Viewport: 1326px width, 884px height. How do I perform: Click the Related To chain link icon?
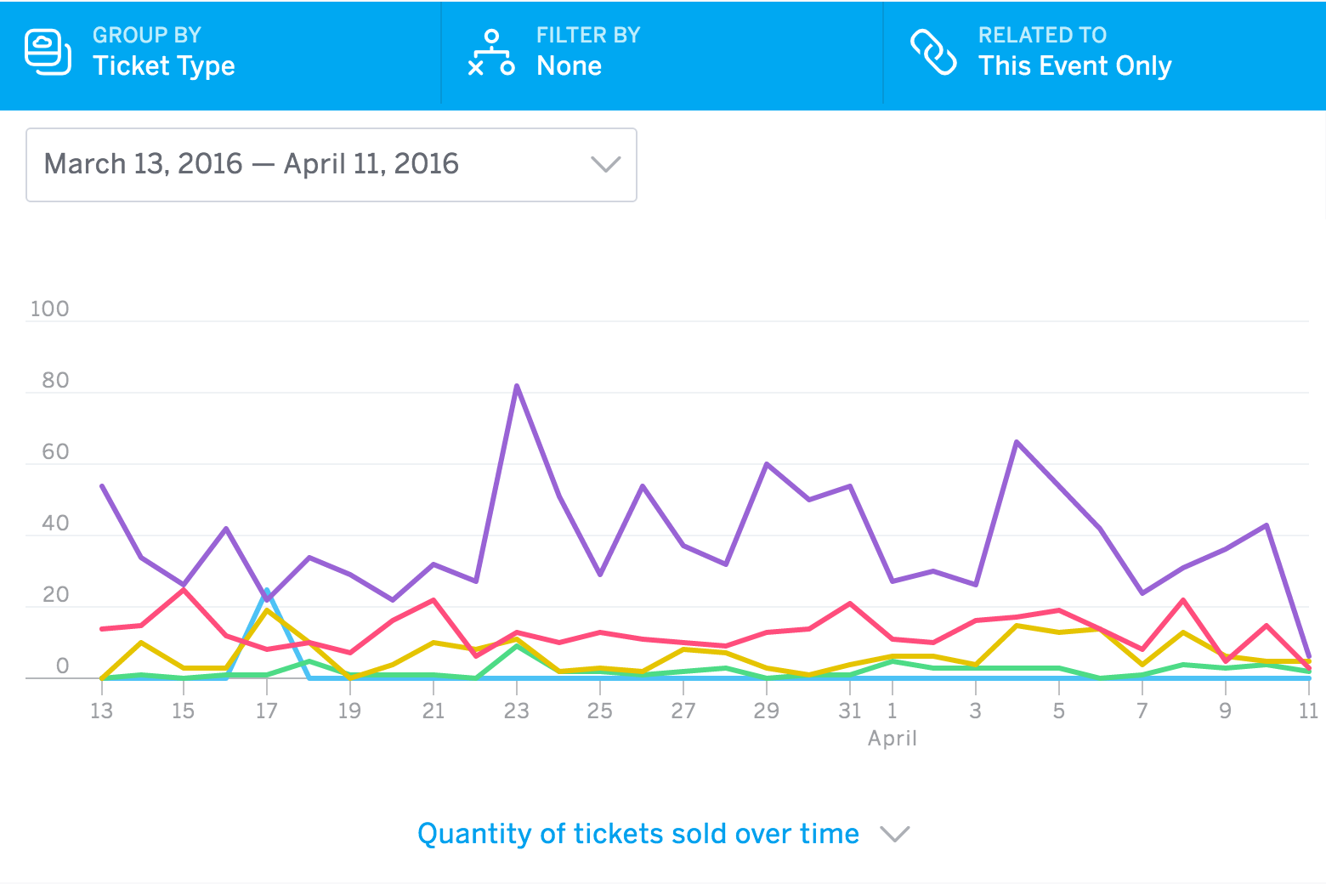tap(933, 52)
